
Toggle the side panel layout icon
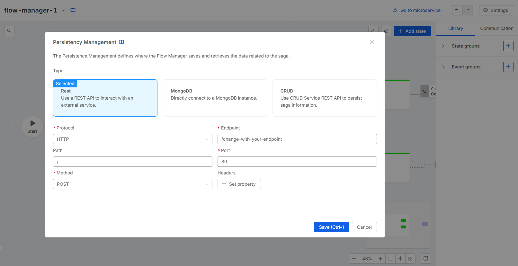(x=426, y=259)
